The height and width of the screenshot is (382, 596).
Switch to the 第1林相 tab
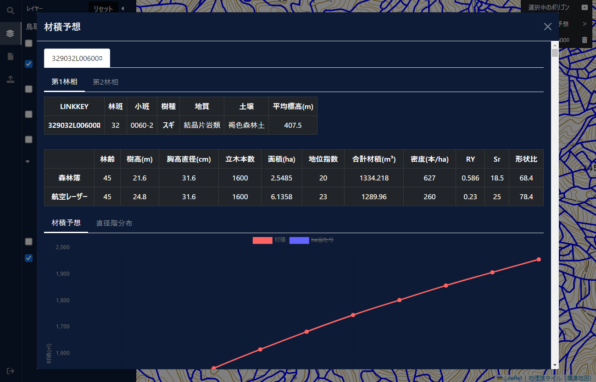(x=64, y=82)
